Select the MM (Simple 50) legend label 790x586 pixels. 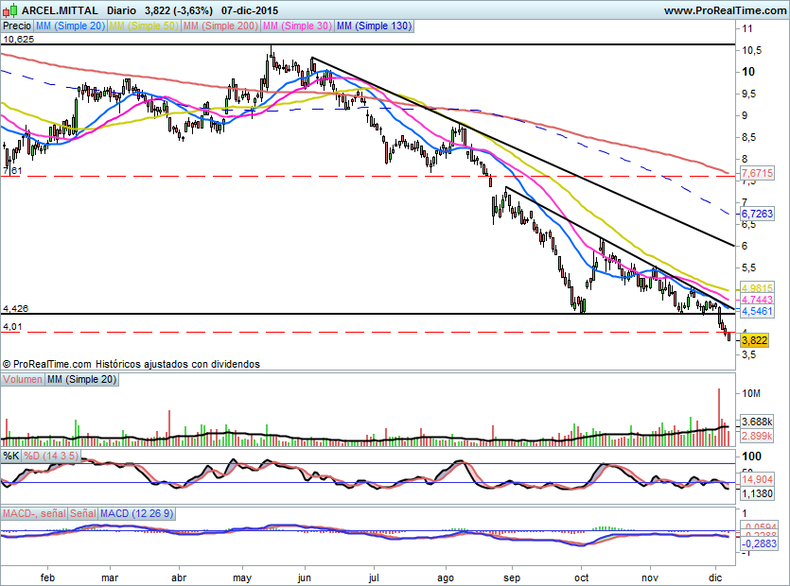click(144, 26)
